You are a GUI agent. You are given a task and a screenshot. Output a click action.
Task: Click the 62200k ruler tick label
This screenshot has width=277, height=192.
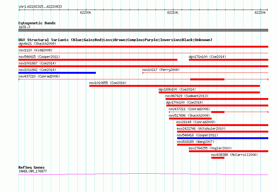pos(86,12)
